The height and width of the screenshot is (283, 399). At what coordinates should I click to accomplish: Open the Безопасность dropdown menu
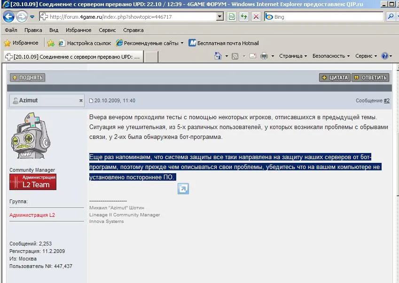coord(331,56)
